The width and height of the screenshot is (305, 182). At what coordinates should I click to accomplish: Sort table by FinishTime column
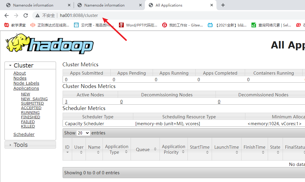[x=254, y=149]
